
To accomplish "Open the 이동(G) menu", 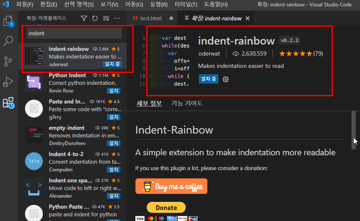I will (134, 4).
